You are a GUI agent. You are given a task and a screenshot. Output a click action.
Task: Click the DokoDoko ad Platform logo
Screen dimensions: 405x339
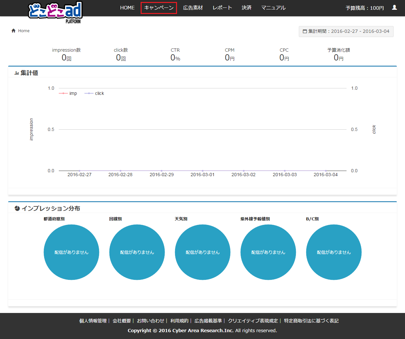click(55, 12)
